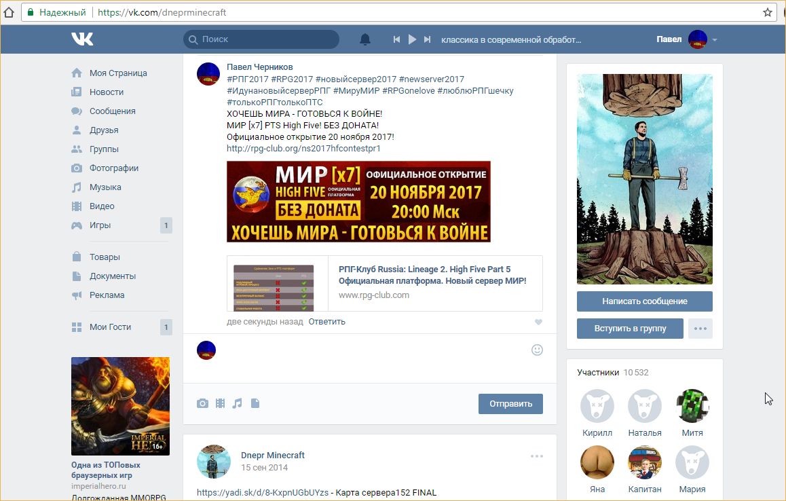The height and width of the screenshot is (501, 786).
Task: Attach a photo to the comment
Action: coord(202,403)
